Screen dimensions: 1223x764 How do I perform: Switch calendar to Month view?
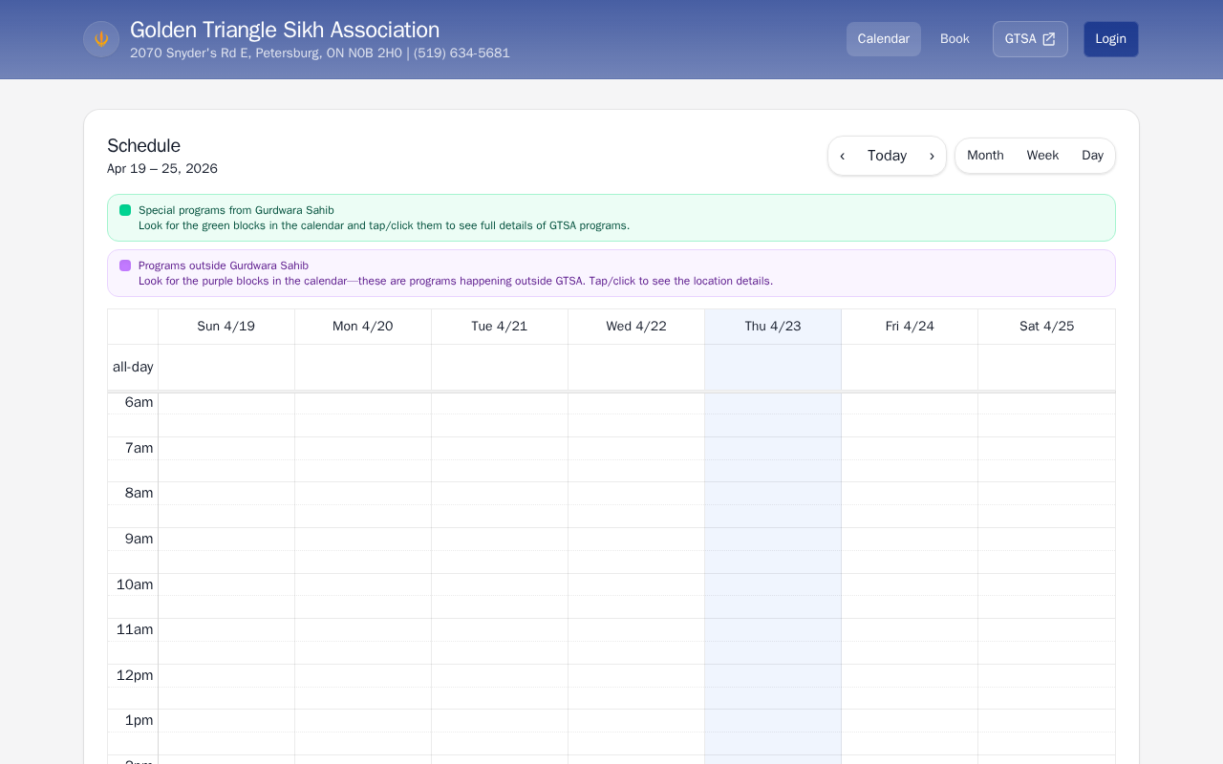pos(985,156)
